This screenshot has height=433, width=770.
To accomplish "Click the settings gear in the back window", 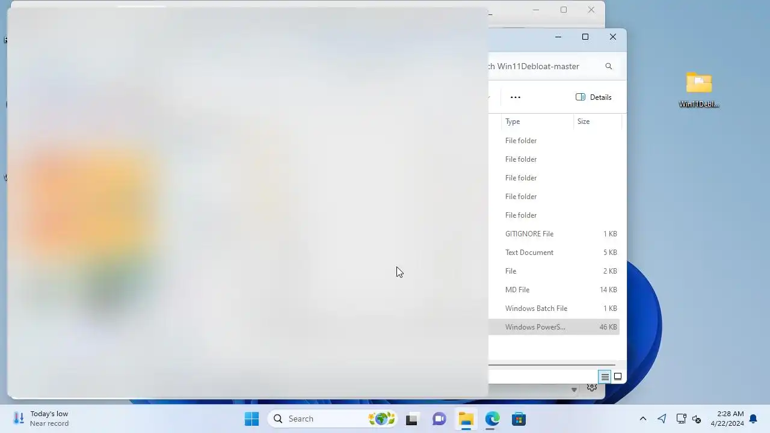I will pos(592,388).
